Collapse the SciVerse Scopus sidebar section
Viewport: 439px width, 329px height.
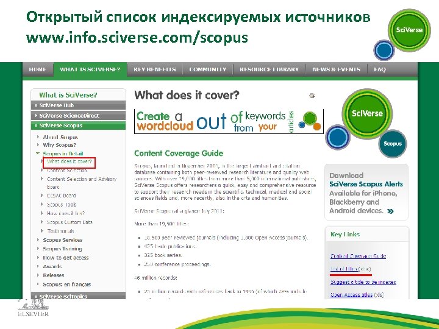coord(79,126)
